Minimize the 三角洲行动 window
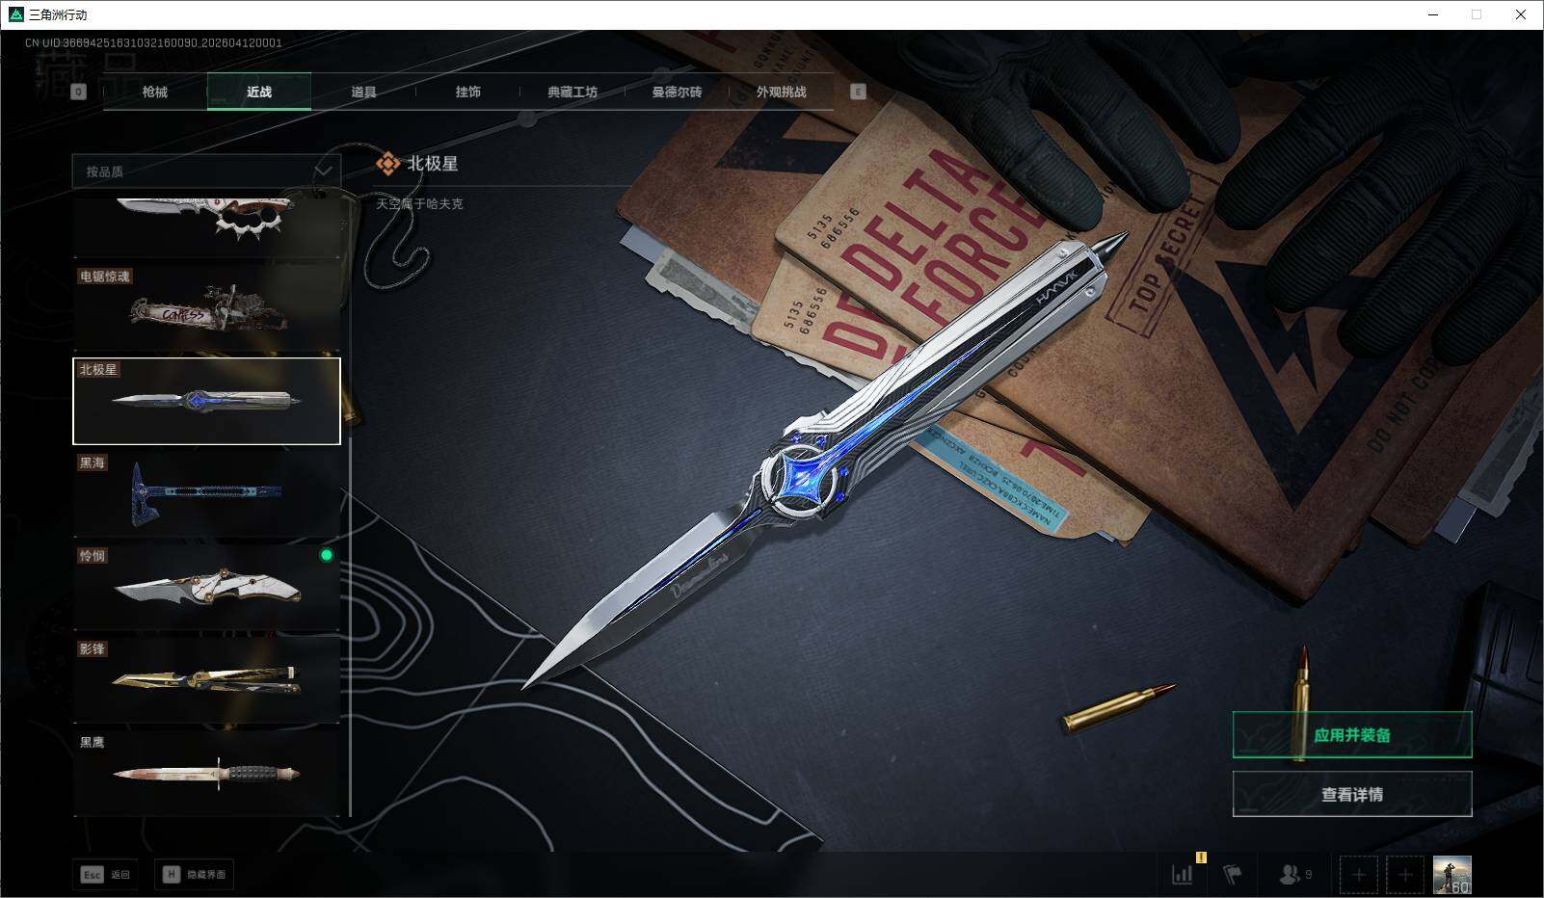Screen dimensions: 1544x898 pos(1432,14)
